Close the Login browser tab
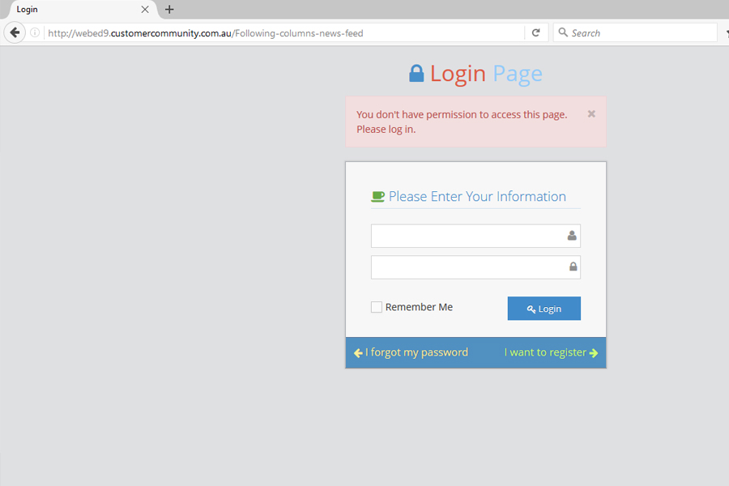This screenshot has height=486, width=729. pyautogui.click(x=145, y=10)
